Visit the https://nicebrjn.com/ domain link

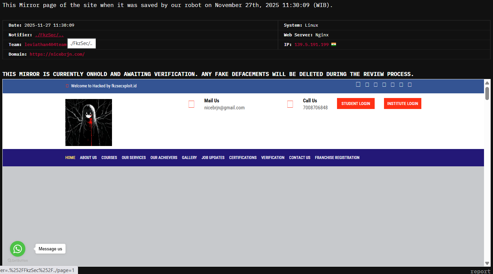tap(57, 54)
